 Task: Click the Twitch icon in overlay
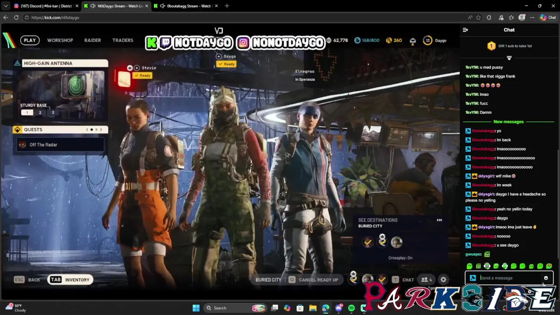pyautogui.click(x=166, y=42)
